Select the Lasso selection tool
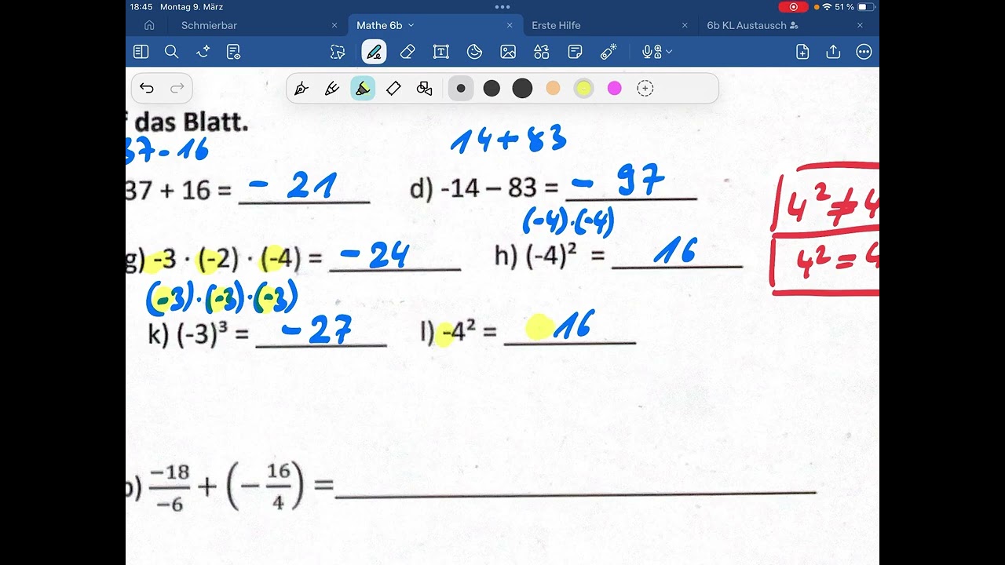Image resolution: width=1005 pixels, height=565 pixels. [x=338, y=52]
